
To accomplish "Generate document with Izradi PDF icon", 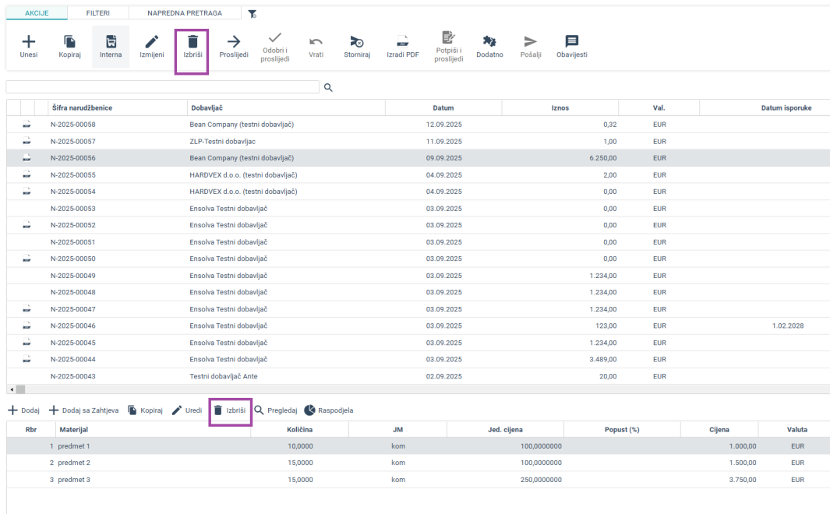I will coord(402,42).
